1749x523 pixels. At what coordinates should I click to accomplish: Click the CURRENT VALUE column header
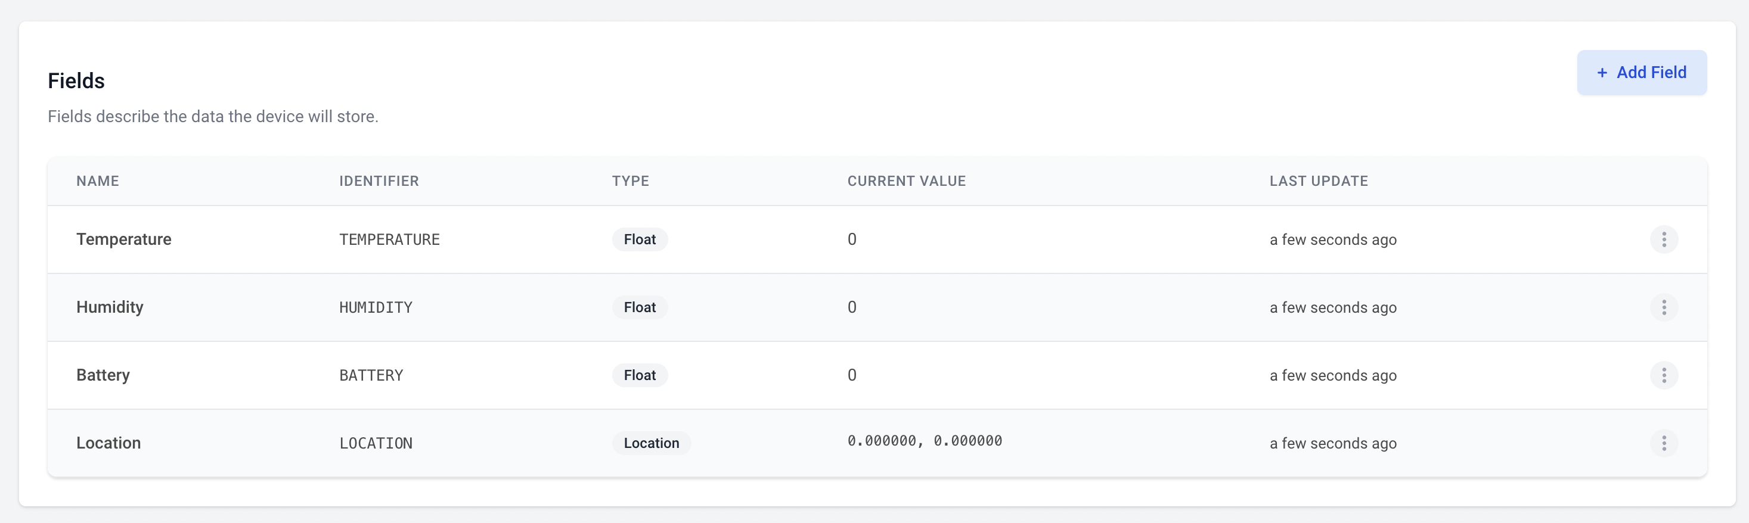907,181
